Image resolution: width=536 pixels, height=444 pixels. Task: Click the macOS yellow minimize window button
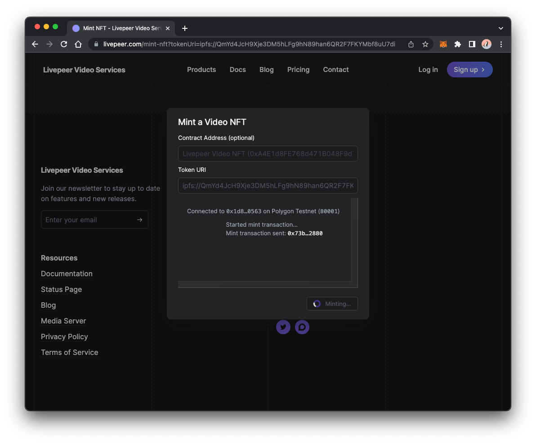(x=46, y=27)
